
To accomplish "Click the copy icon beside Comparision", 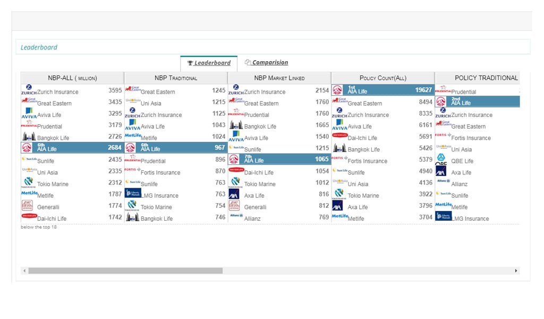I will point(248,62).
